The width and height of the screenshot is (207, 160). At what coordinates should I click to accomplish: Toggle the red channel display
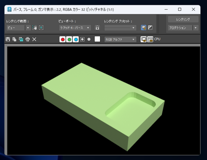point(63,39)
